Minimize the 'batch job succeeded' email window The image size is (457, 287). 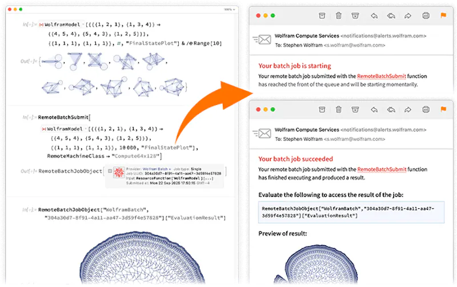[266, 110]
